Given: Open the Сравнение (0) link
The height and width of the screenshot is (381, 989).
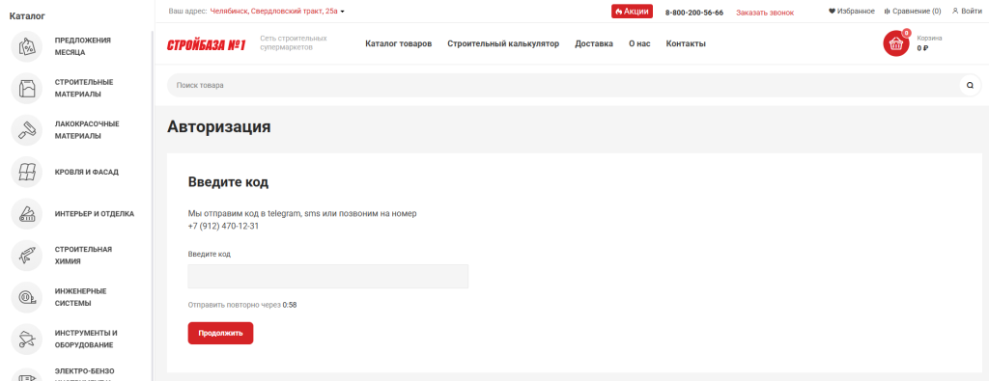Looking at the screenshot, I should tap(917, 12).
